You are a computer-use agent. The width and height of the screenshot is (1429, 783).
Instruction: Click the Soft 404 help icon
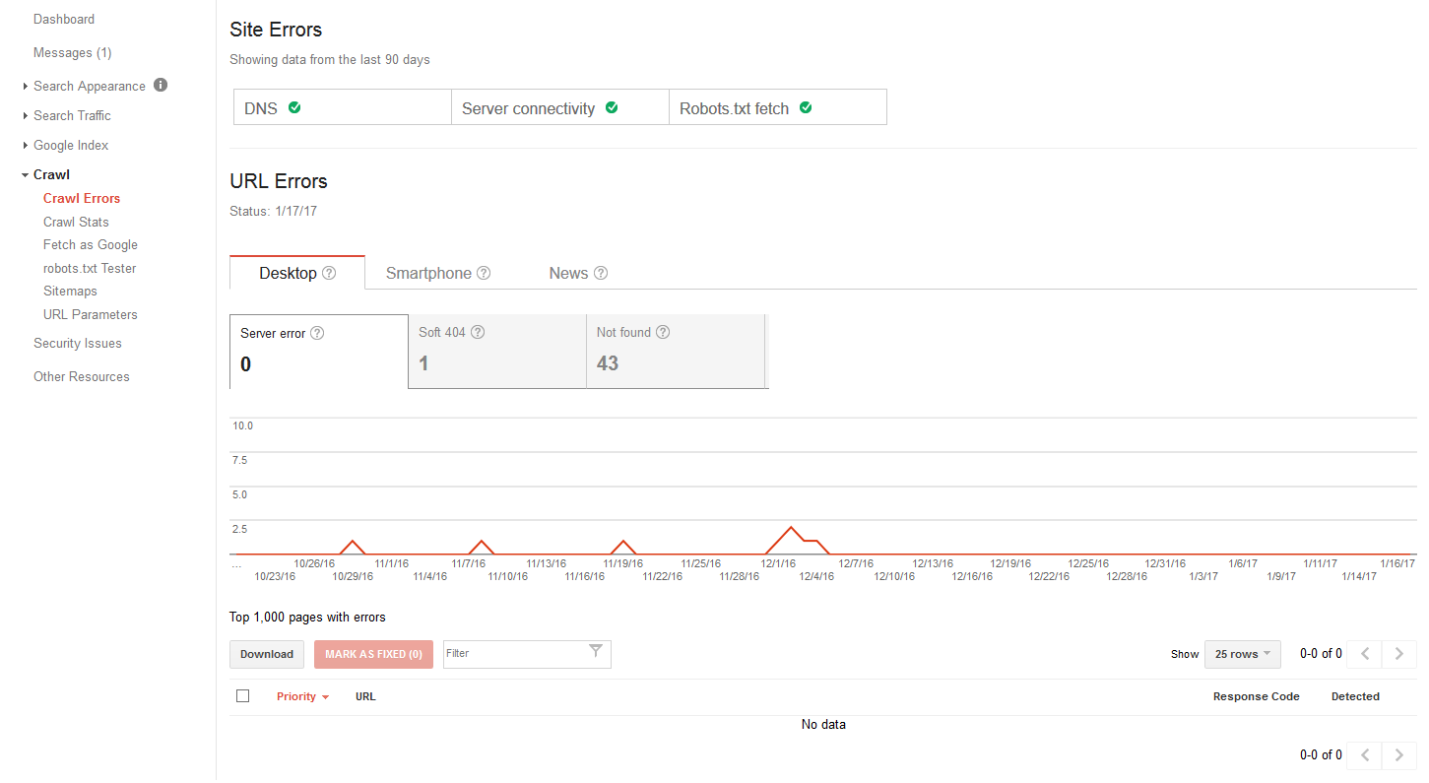(478, 332)
